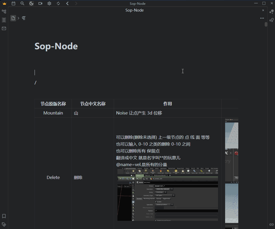Open the inbox envelope panel
Viewport: 275px width, 229px height.
4,28
